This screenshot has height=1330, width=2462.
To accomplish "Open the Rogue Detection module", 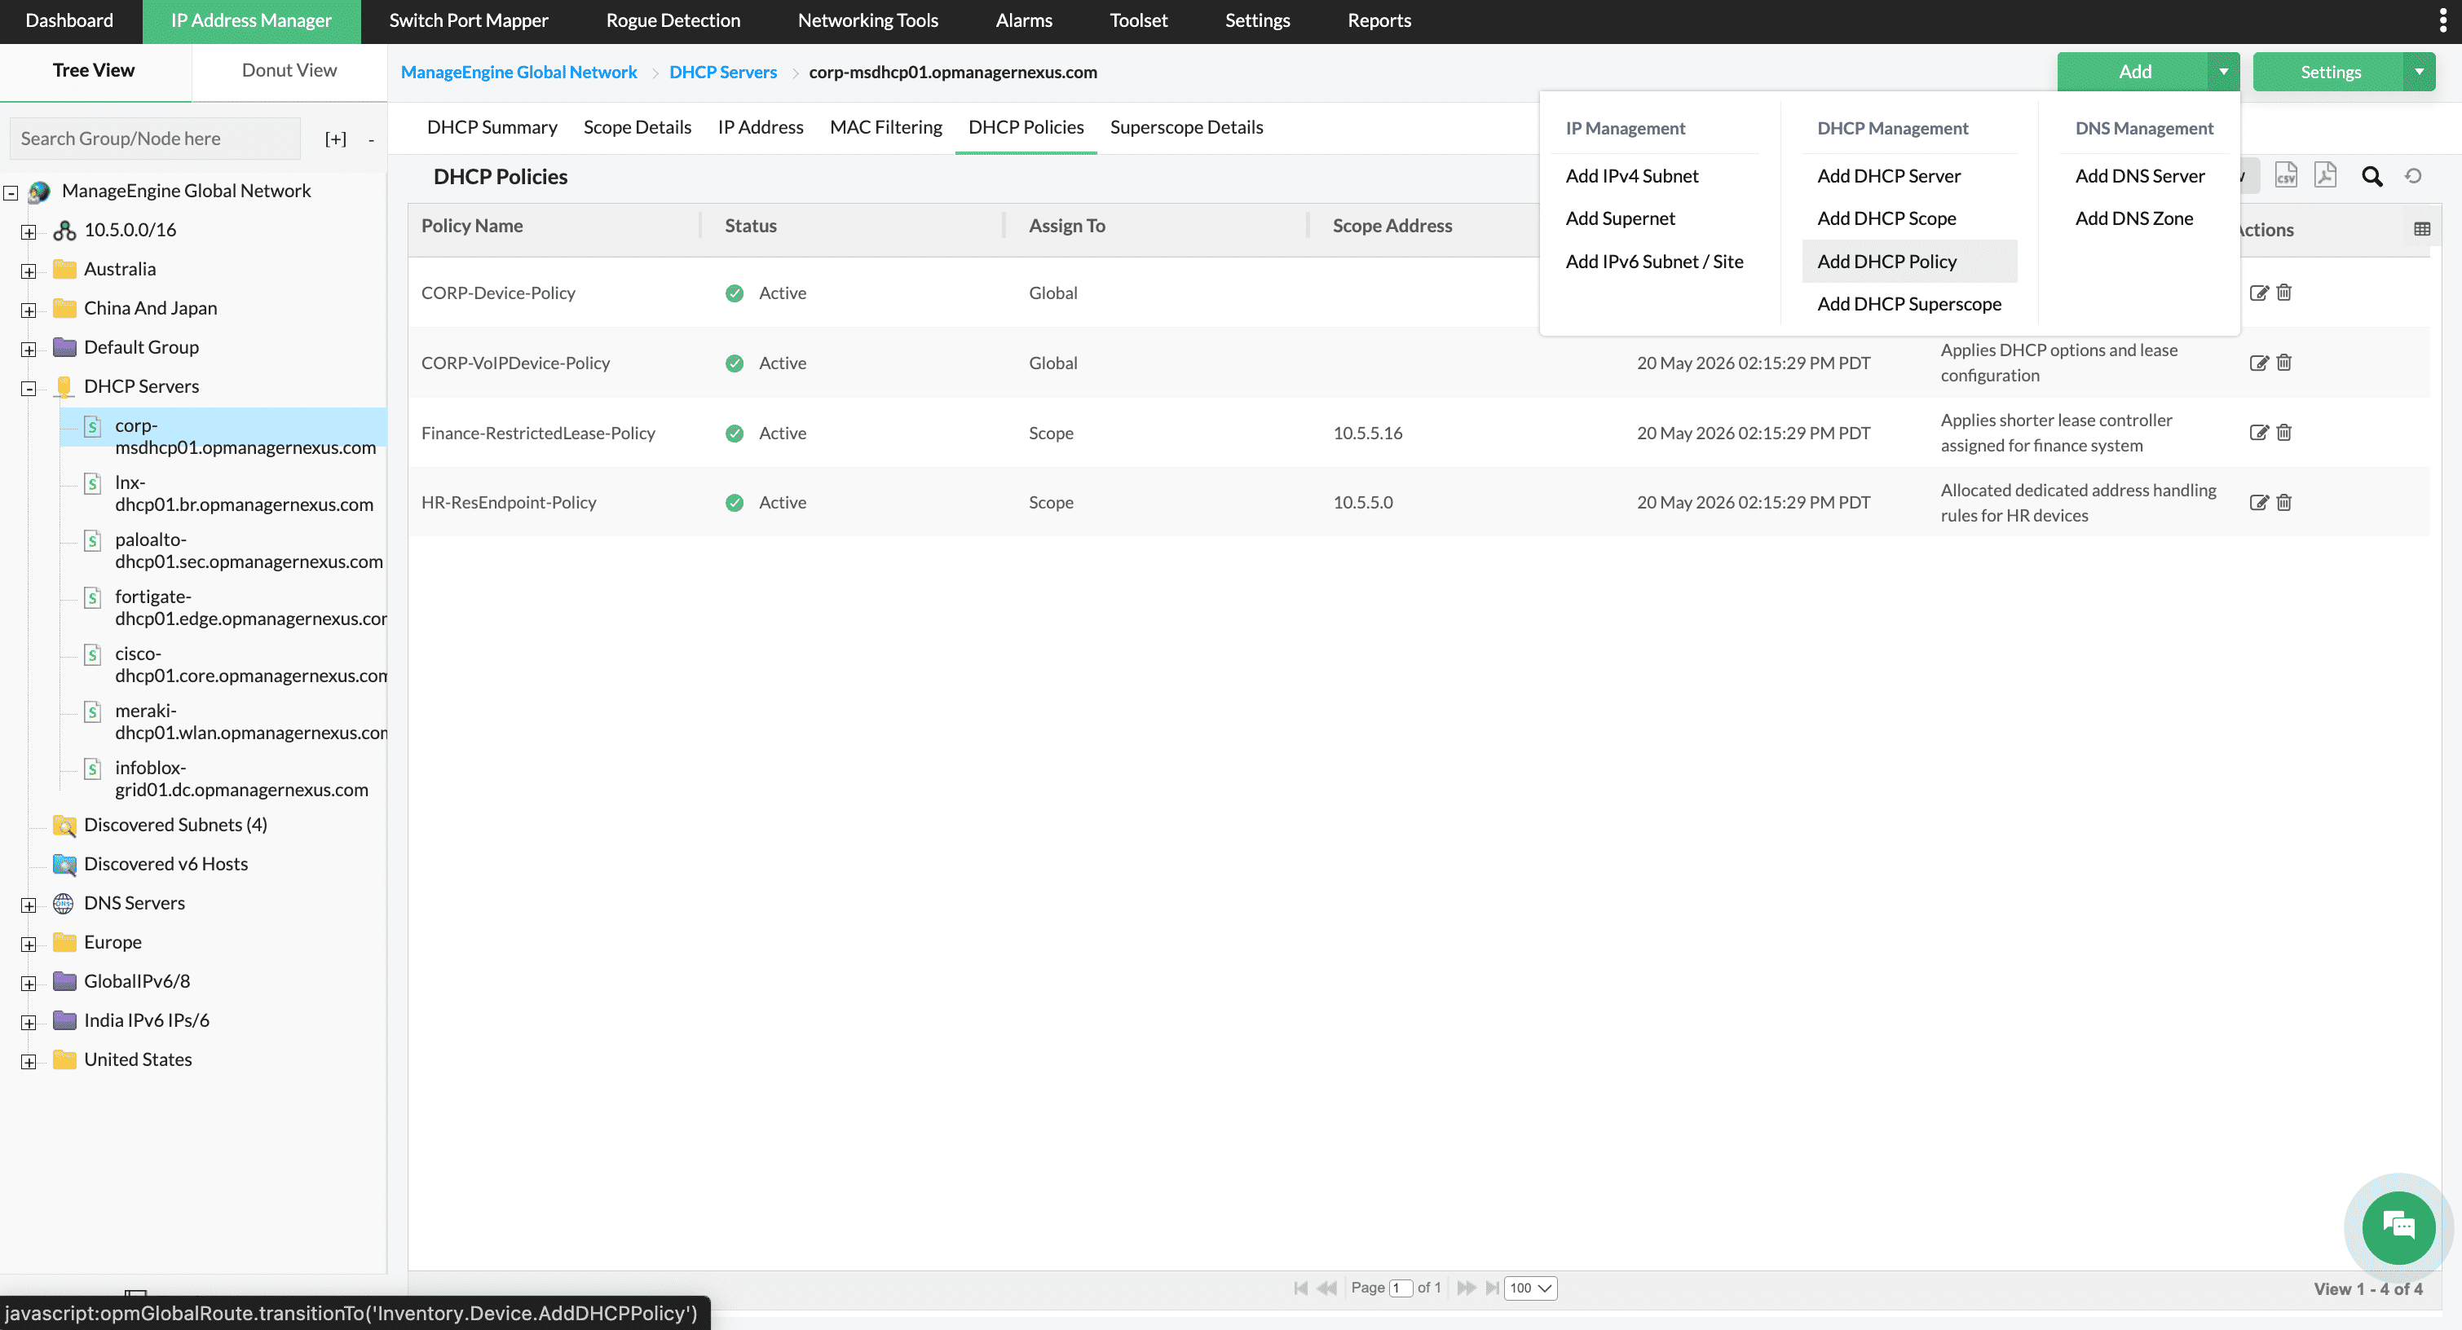I will (x=673, y=21).
